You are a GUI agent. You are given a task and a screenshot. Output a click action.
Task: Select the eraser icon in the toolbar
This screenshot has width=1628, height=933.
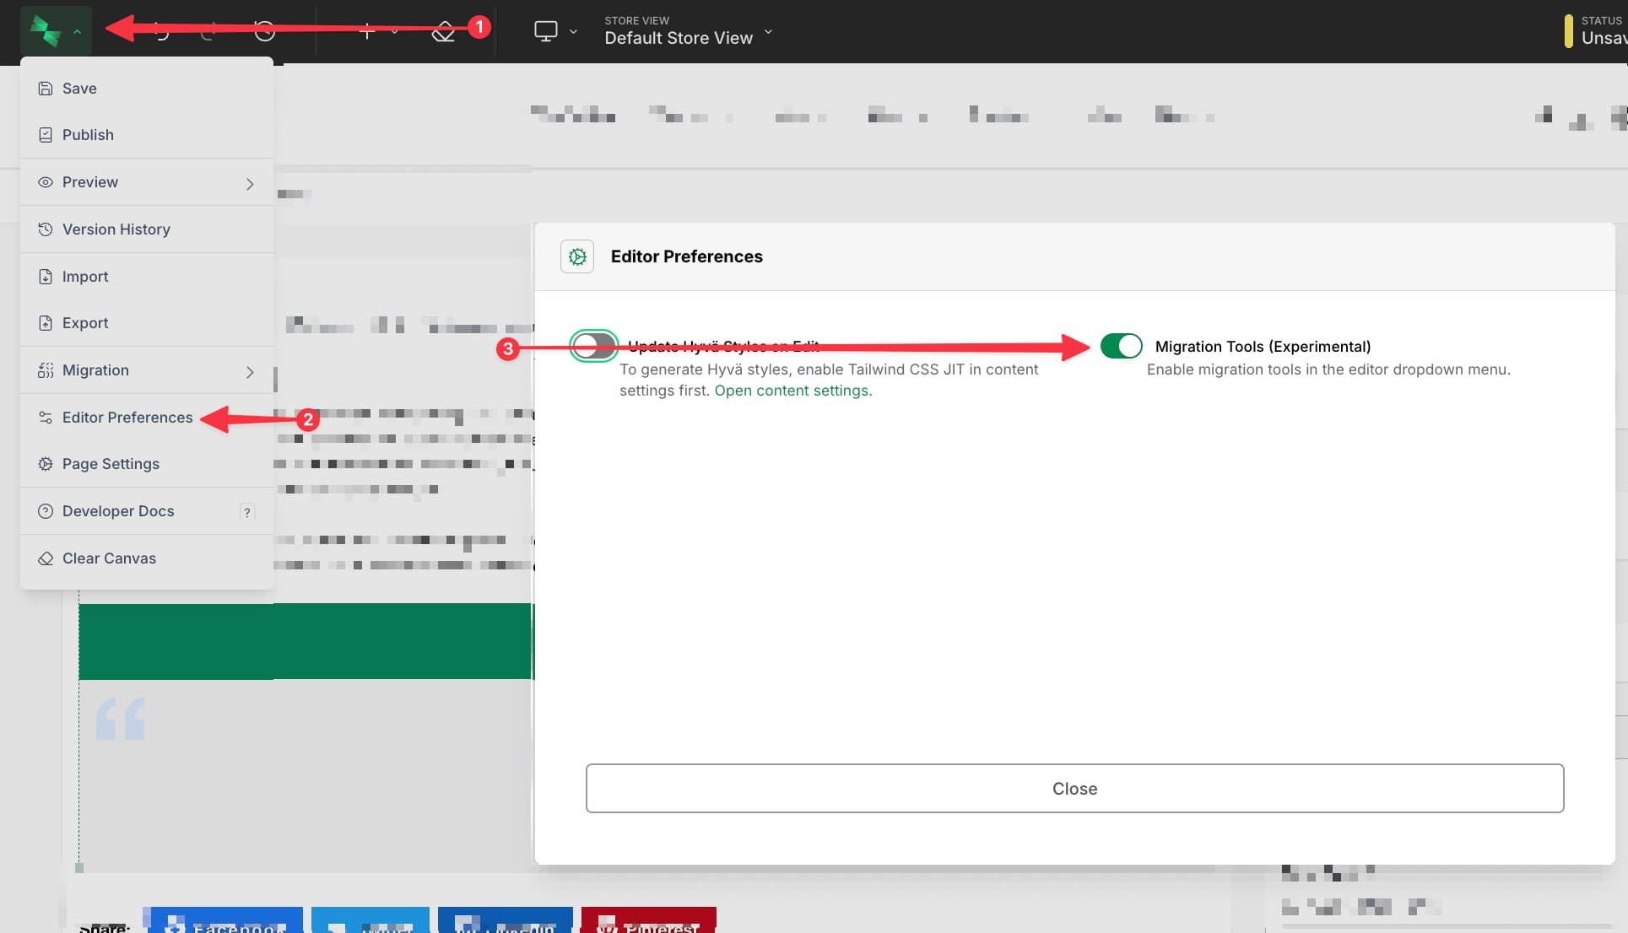click(x=442, y=30)
